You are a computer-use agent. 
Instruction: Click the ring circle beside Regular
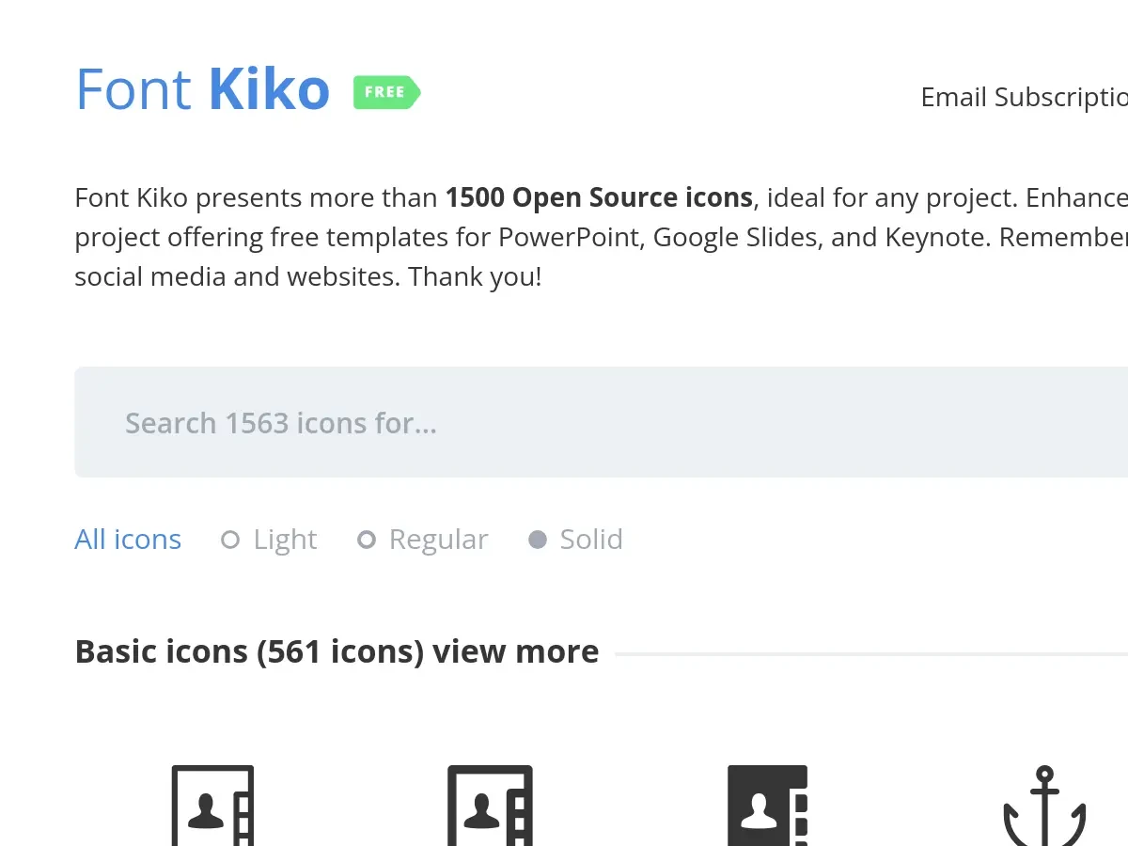[x=367, y=540]
